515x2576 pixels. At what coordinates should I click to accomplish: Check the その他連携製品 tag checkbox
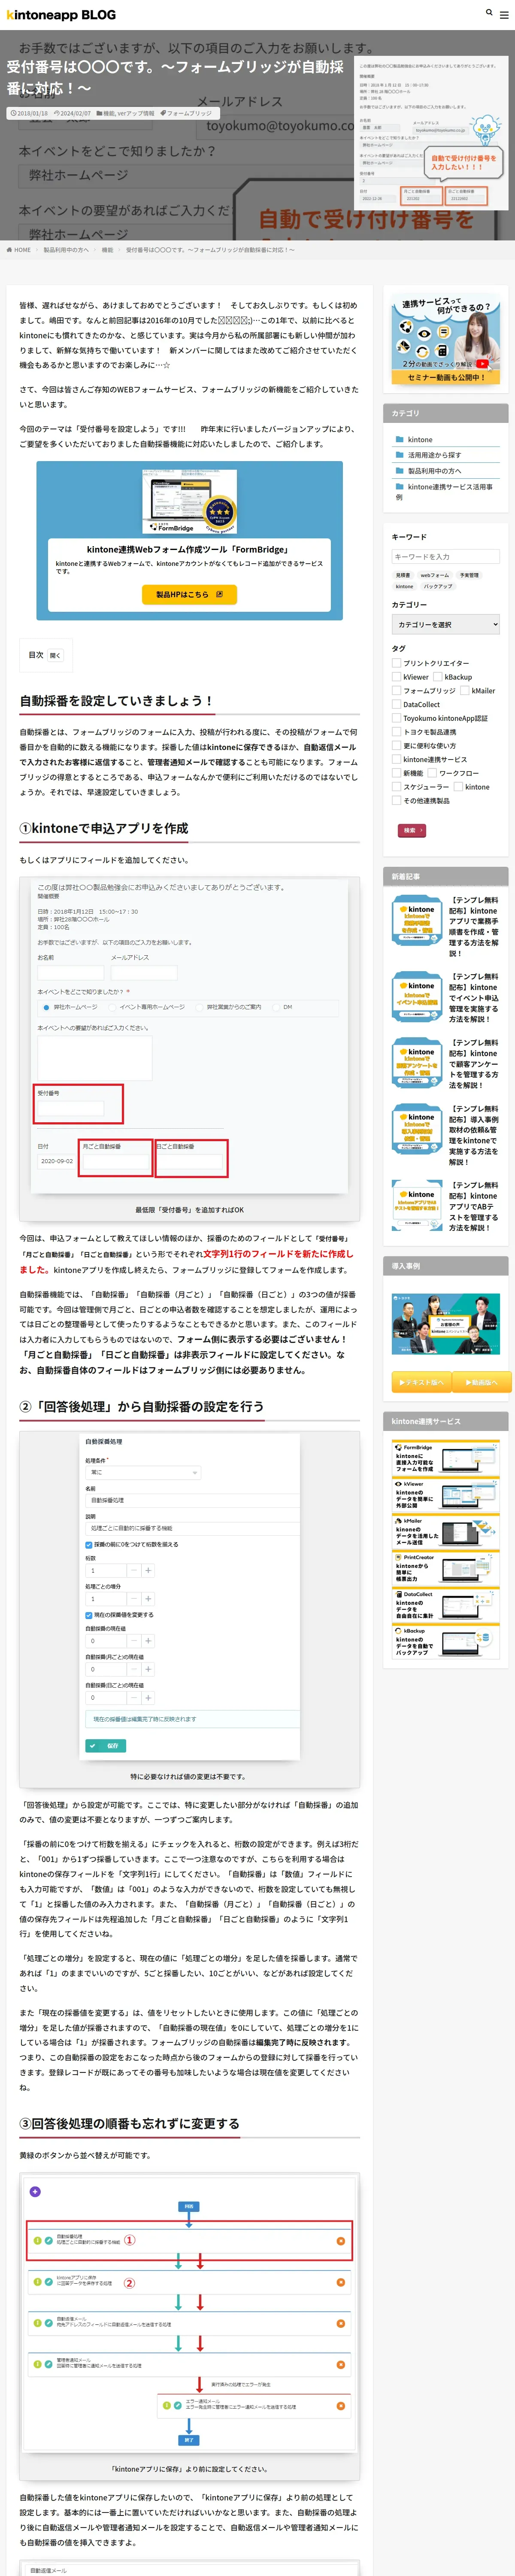coord(396,801)
